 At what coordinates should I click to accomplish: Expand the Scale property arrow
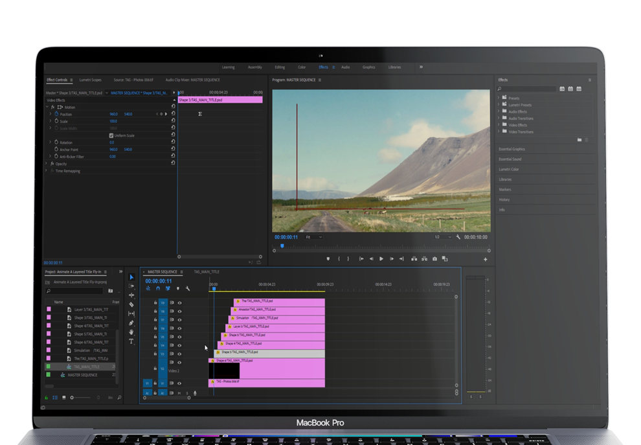(x=51, y=121)
